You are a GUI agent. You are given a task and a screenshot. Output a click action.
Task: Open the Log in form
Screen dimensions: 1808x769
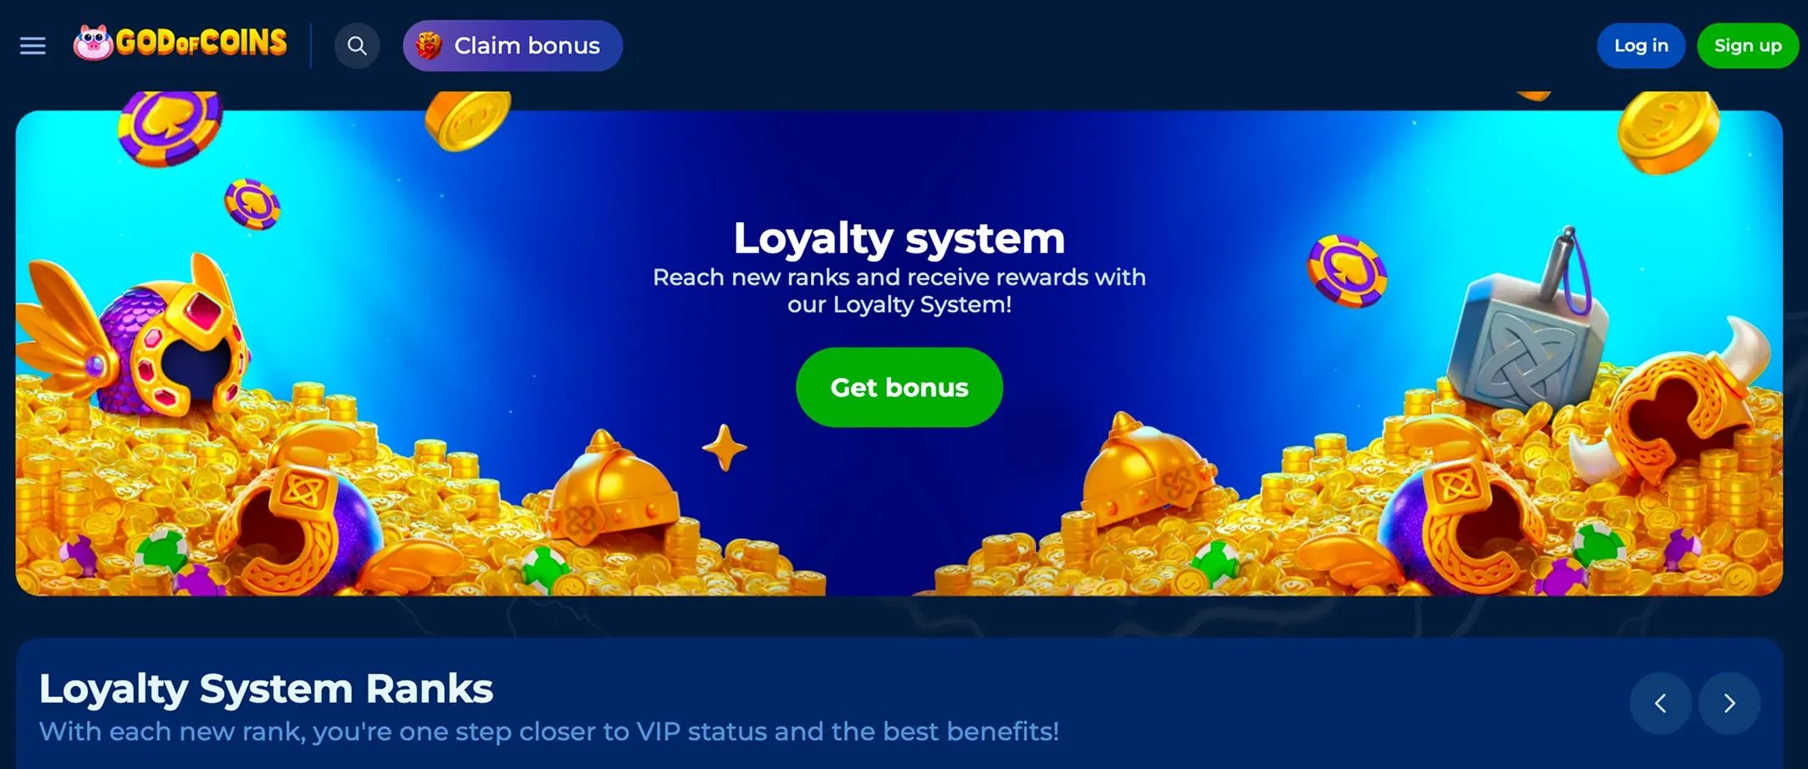tap(1641, 46)
